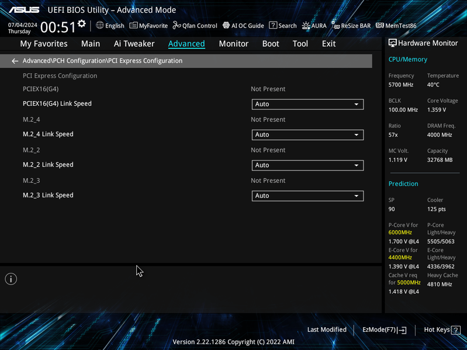
Task: Switch to the Ai Tweaker tab
Action: point(134,44)
